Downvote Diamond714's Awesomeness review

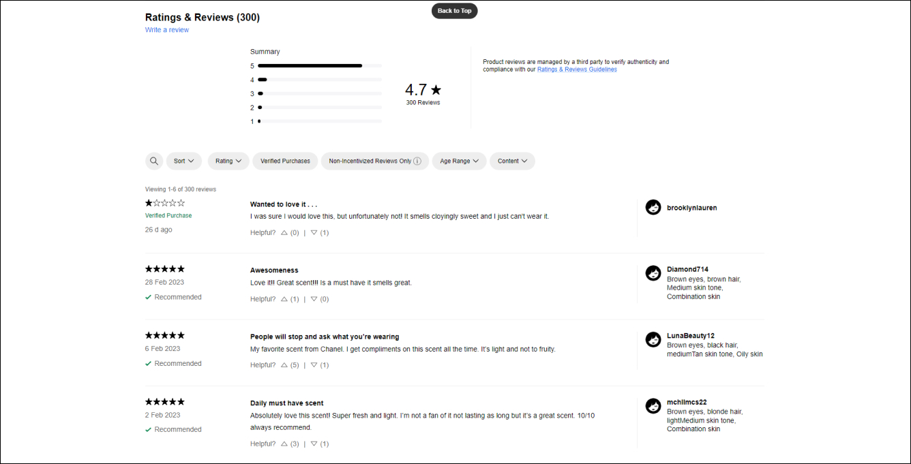pos(314,299)
